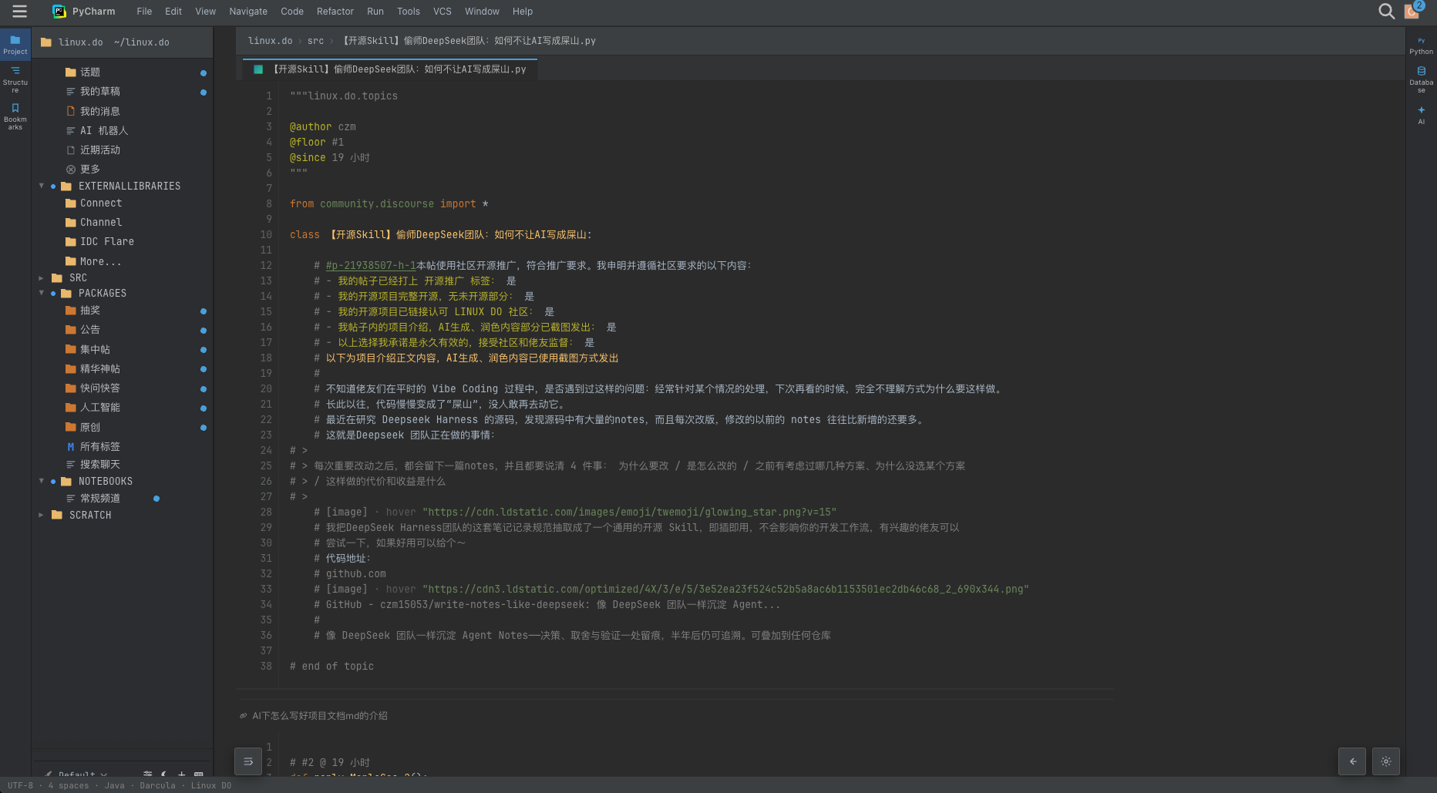Viewport: 1437px width, 793px height.
Task: Click the src breadcrumb
Action: 315,41
